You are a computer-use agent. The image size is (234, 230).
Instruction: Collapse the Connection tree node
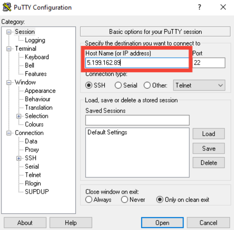pos(9,133)
